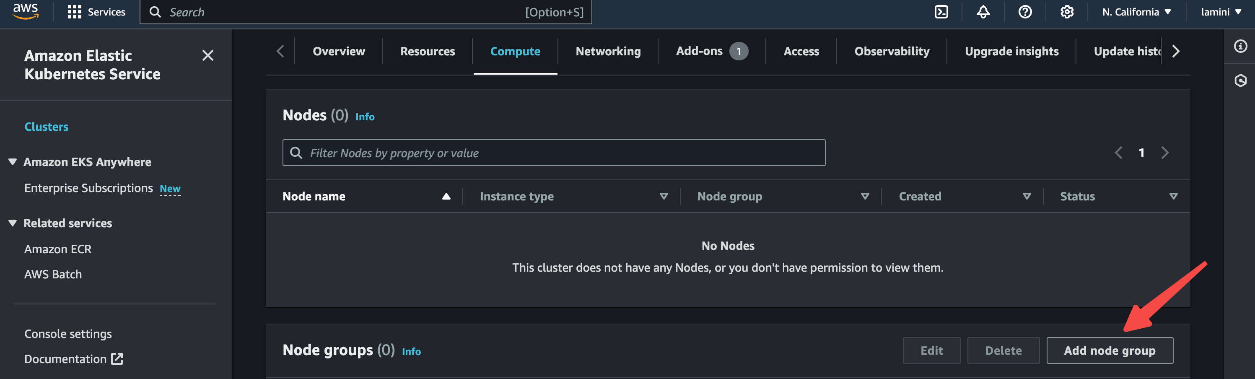
Task: Sort the Created column
Action: point(1027,196)
